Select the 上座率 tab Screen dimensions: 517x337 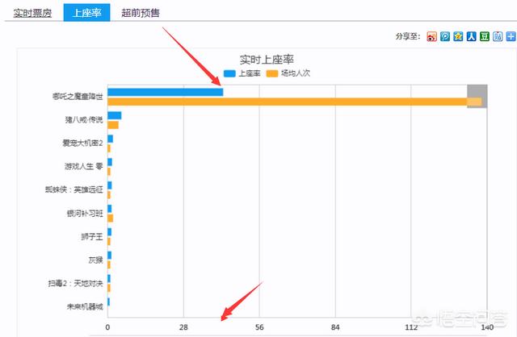86,13
